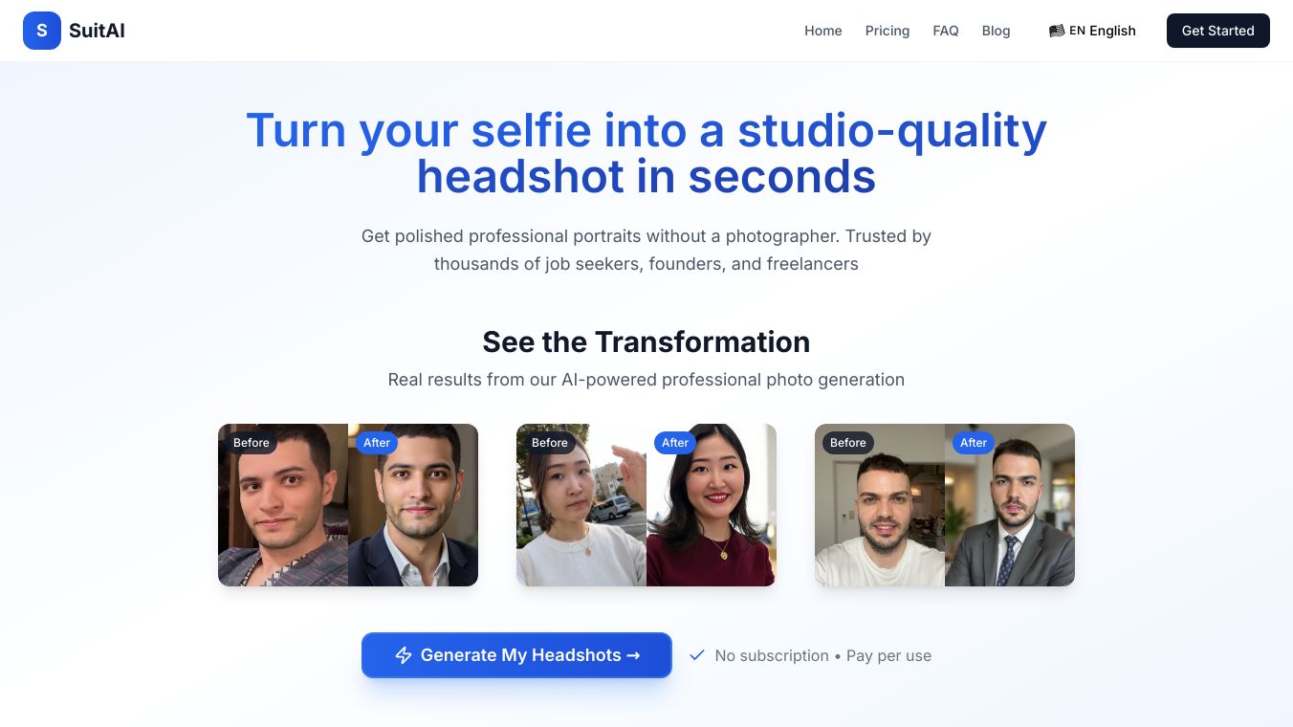
Task: Click the lightning bolt icon on Generate button
Action: point(404,655)
